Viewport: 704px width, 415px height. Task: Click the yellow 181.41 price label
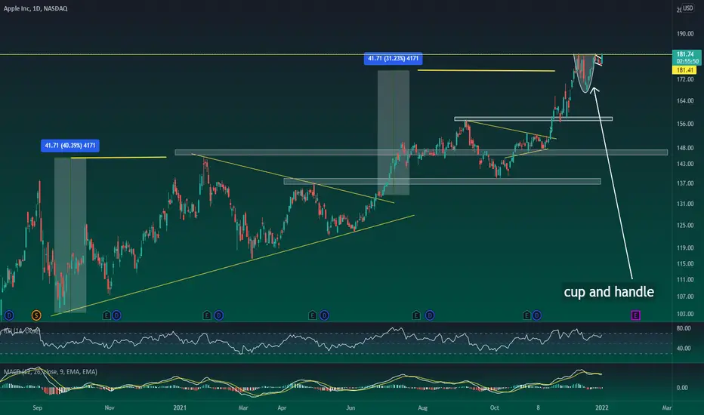[684, 70]
